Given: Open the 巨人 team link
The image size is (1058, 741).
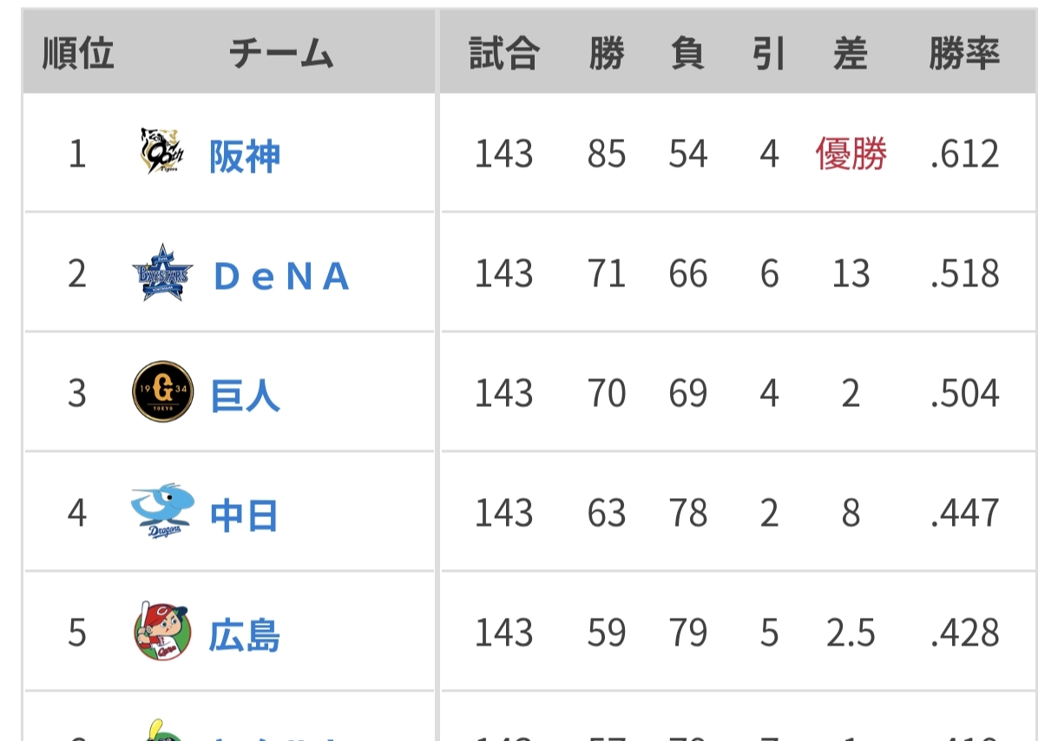Looking at the screenshot, I should click(x=245, y=396).
